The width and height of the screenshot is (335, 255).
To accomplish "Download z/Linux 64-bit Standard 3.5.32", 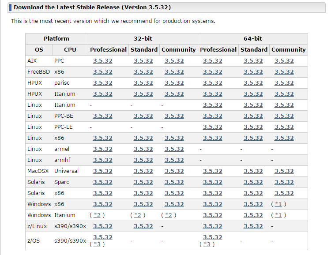I will click(x=253, y=226).
